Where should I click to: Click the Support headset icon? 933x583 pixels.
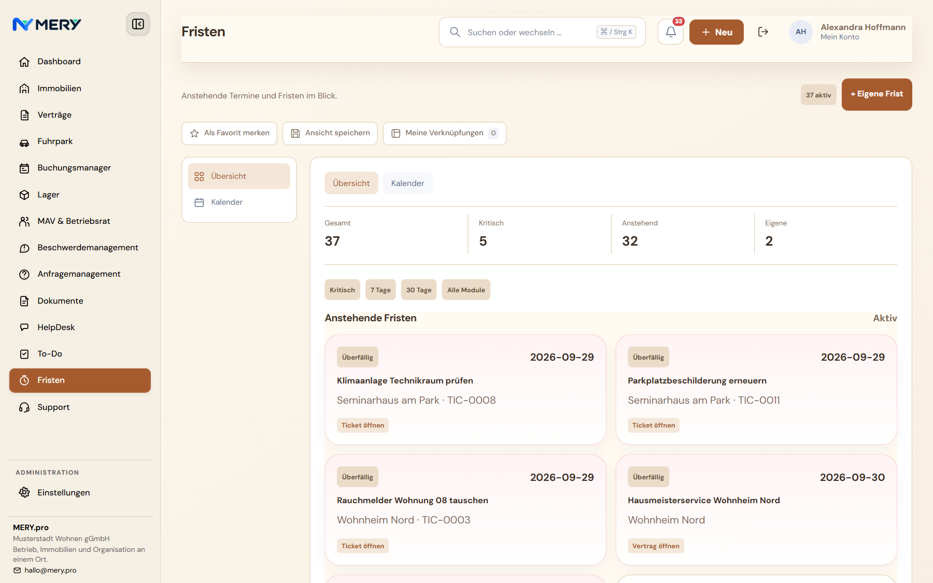tap(24, 407)
